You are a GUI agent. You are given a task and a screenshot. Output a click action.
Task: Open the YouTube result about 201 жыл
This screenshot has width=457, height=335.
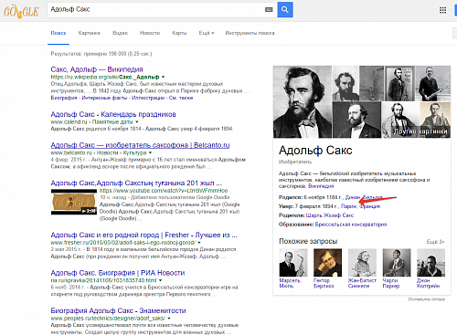(136, 183)
